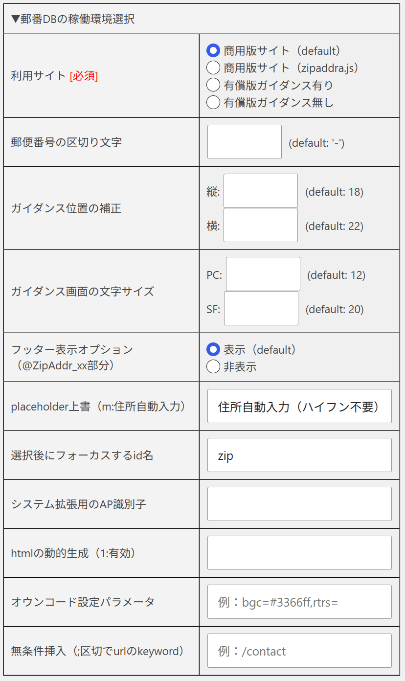Select 商用版サイト（zipaddra.js） radio option

tap(213, 68)
